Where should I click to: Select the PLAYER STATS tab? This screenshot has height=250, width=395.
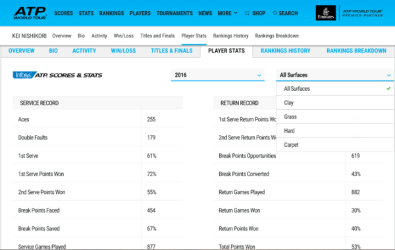226,51
